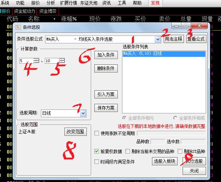Sort by 现量 column header
Screen dimensions: 221x182
[207, 19]
